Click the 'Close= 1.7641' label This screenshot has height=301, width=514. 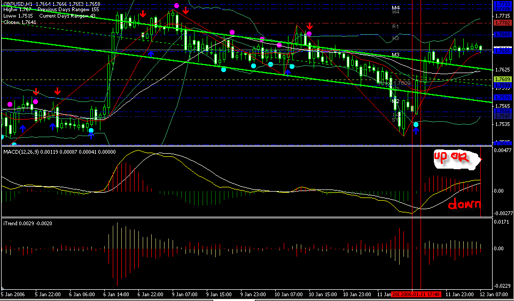pos(20,22)
